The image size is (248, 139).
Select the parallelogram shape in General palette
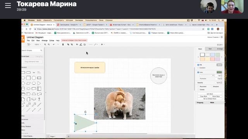[x=28, y=83]
